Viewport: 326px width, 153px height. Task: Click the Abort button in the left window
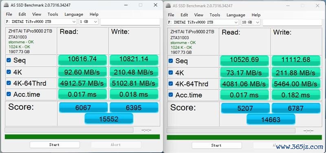tap(116, 145)
